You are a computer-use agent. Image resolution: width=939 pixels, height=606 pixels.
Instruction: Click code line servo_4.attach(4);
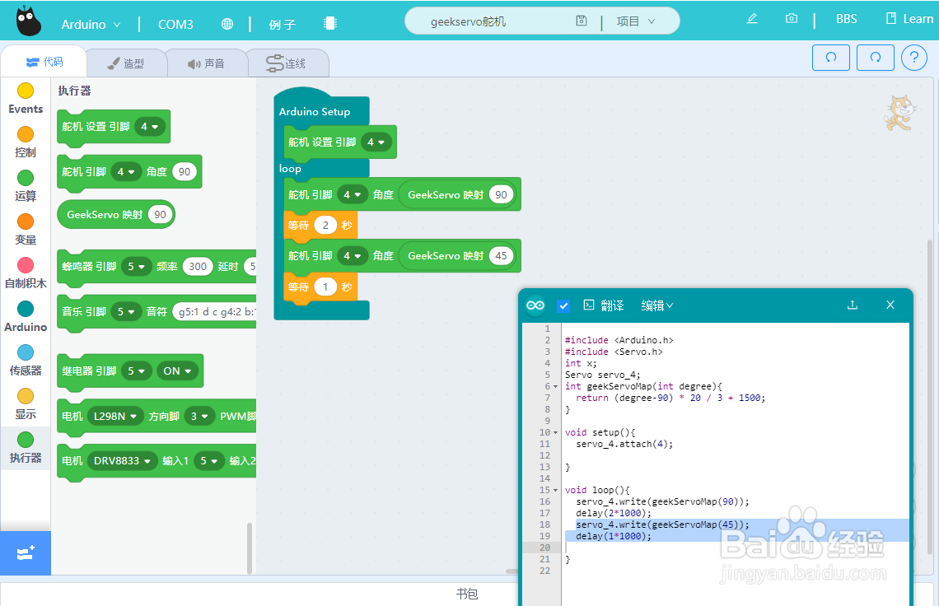624,445
